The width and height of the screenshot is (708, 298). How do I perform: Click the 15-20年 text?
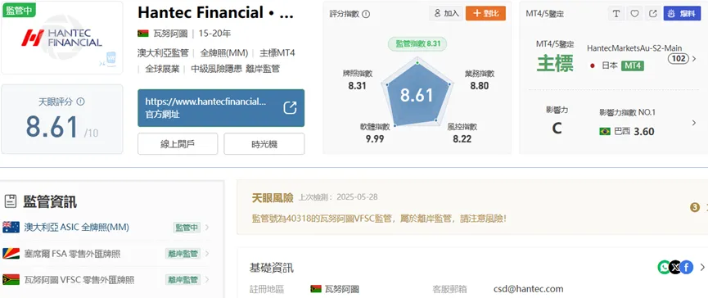[214, 34]
